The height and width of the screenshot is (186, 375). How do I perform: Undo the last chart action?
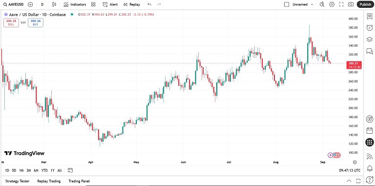click(149, 4)
